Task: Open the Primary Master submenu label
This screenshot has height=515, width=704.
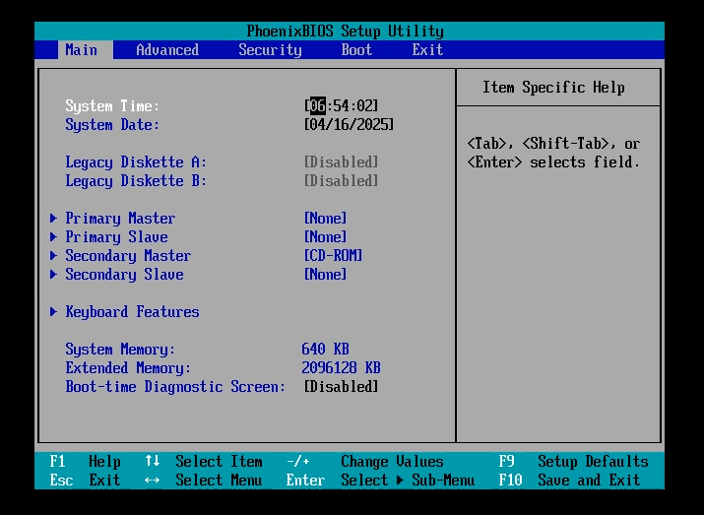Action: click(x=120, y=219)
